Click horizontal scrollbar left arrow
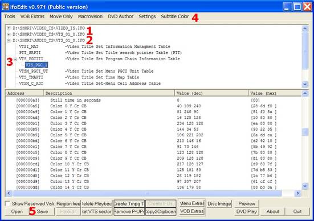This screenshot has width=314, height=221. click(x=9, y=193)
